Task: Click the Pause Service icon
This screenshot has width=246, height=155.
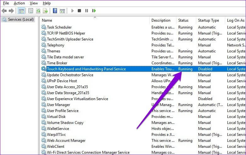Action: [x=86, y=11]
